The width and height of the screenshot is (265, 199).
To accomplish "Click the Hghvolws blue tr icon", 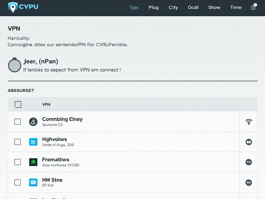I will [33, 142].
